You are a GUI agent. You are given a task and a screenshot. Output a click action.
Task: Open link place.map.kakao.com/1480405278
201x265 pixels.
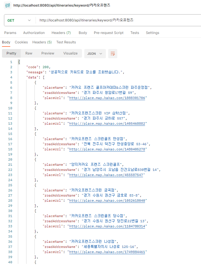tap(107, 149)
